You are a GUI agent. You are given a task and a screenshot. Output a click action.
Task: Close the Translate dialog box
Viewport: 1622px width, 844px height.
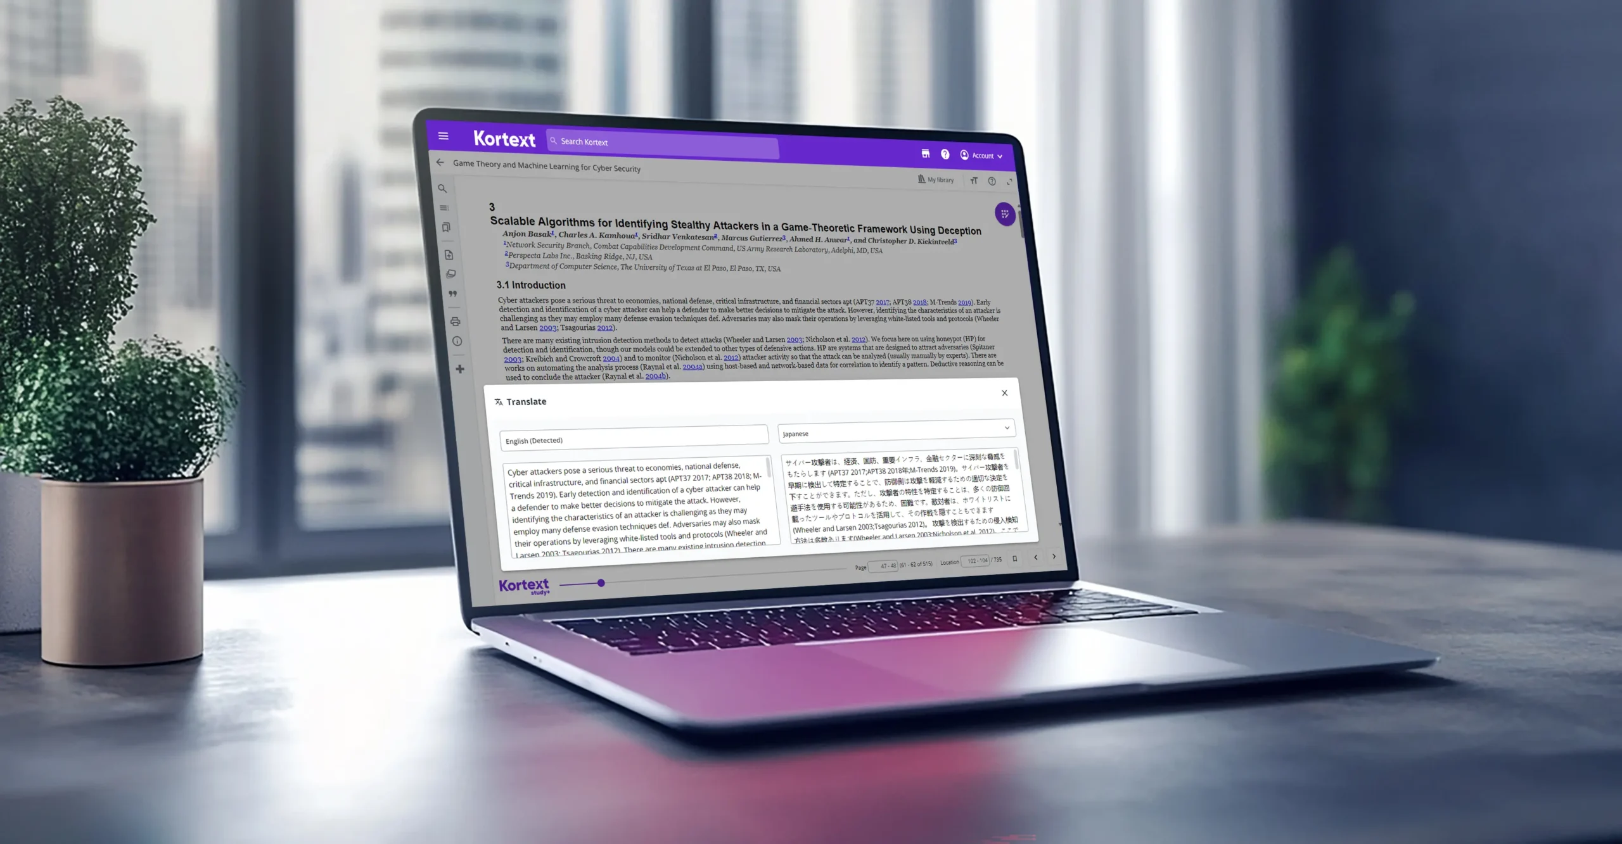1004,394
